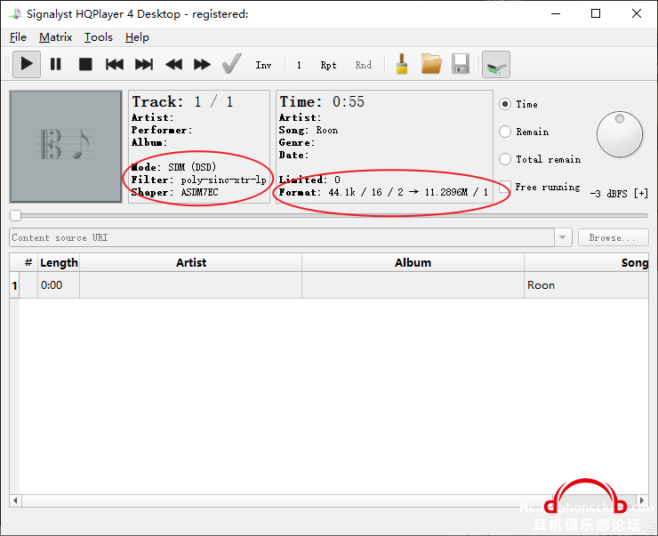Viewport: 658px width, 536px height.
Task: Select the Remain radio button
Action: [x=505, y=132]
